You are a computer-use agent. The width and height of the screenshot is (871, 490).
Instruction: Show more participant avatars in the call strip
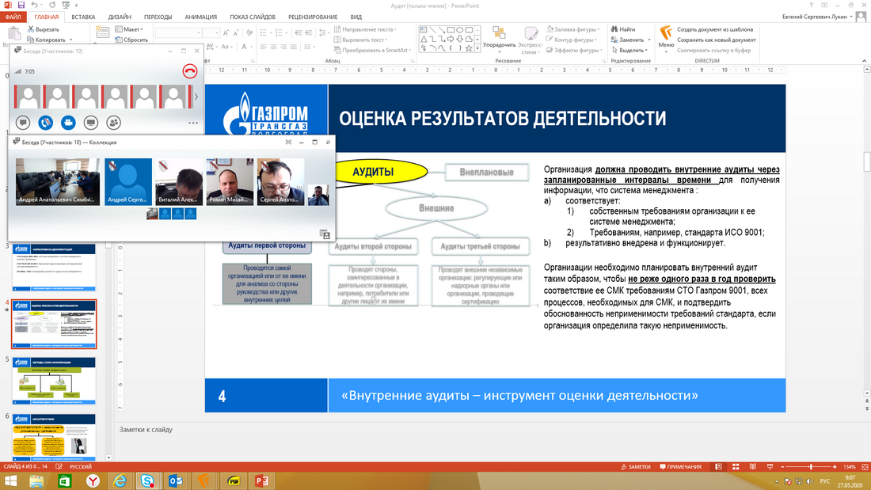(x=196, y=97)
